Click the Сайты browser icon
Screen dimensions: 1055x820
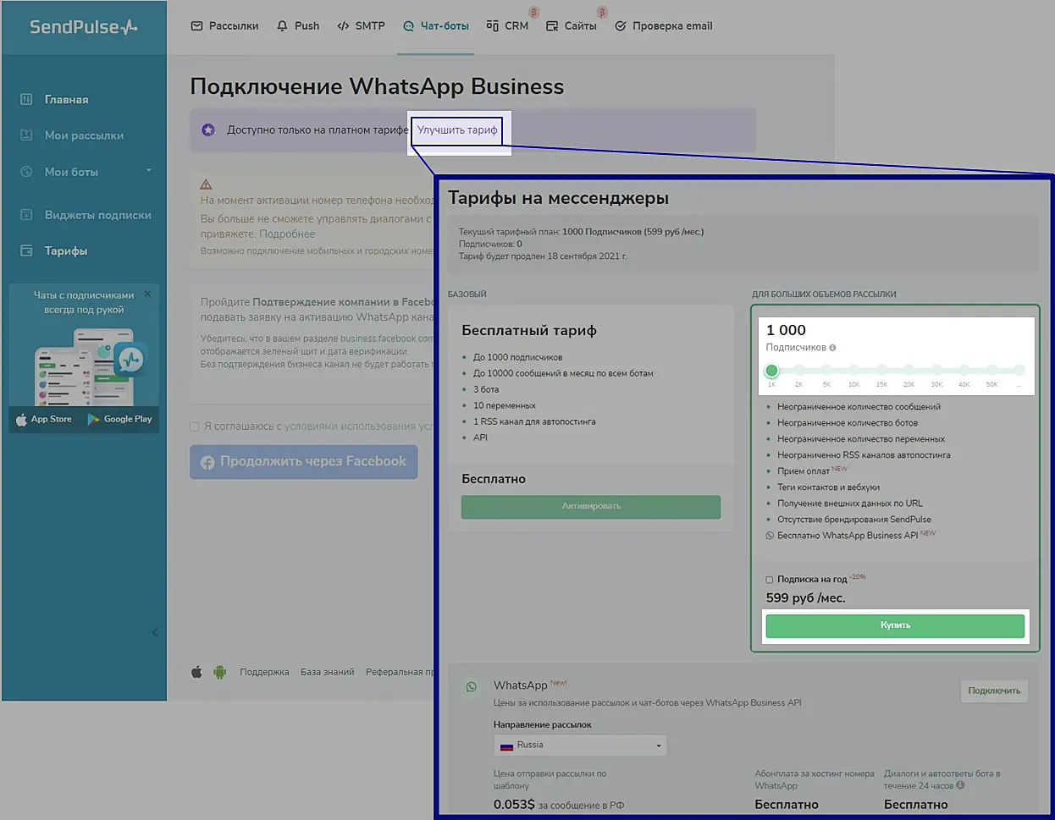pyautogui.click(x=552, y=26)
